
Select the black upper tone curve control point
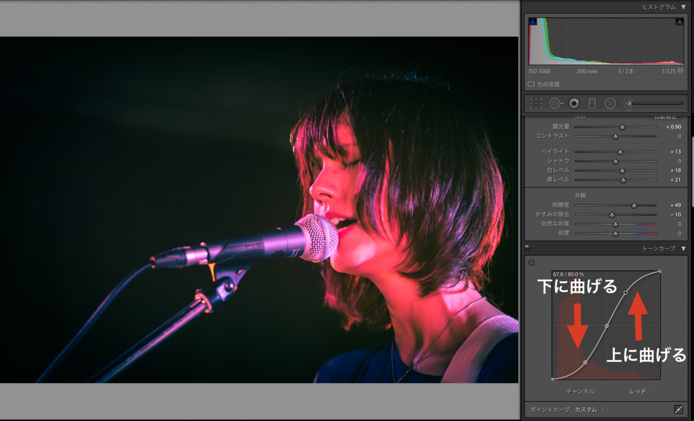point(625,292)
